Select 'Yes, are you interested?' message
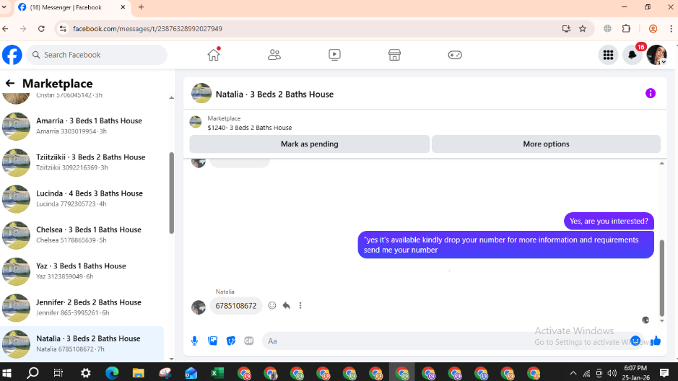 (x=609, y=222)
